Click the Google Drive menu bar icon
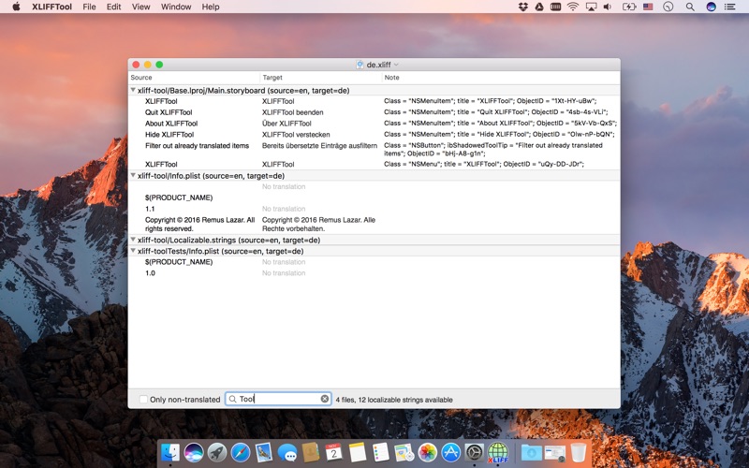 539,7
